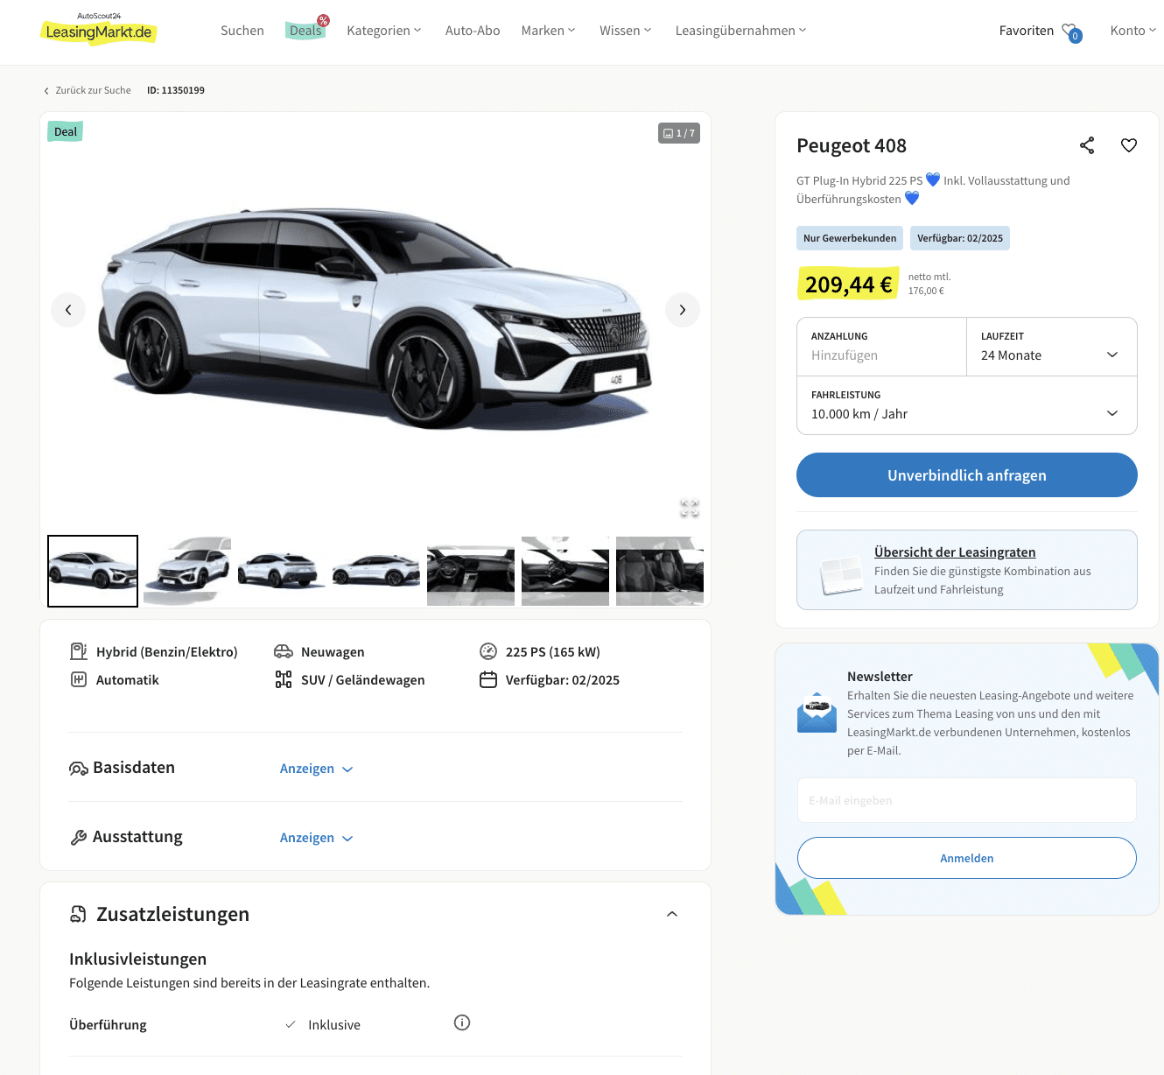Select sixth thumbnail interior view
The image size is (1164, 1075).
pos(565,571)
